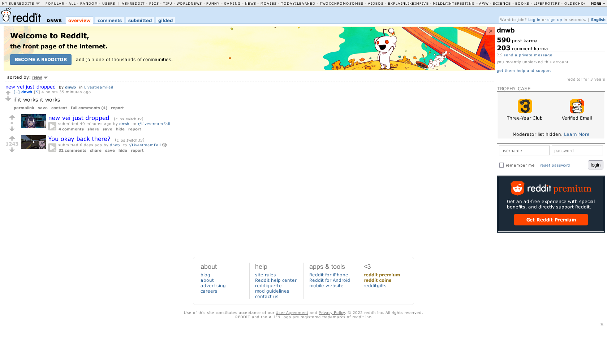Click reset password link
The width and height of the screenshot is (607, 345).
click(x=555, y=165)
